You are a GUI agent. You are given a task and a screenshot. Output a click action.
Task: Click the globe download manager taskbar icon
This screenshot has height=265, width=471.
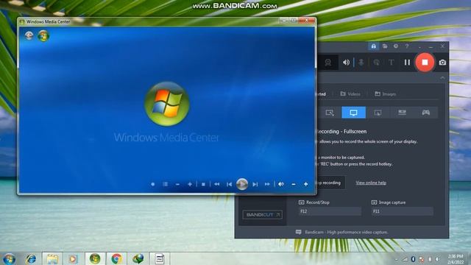138,259
